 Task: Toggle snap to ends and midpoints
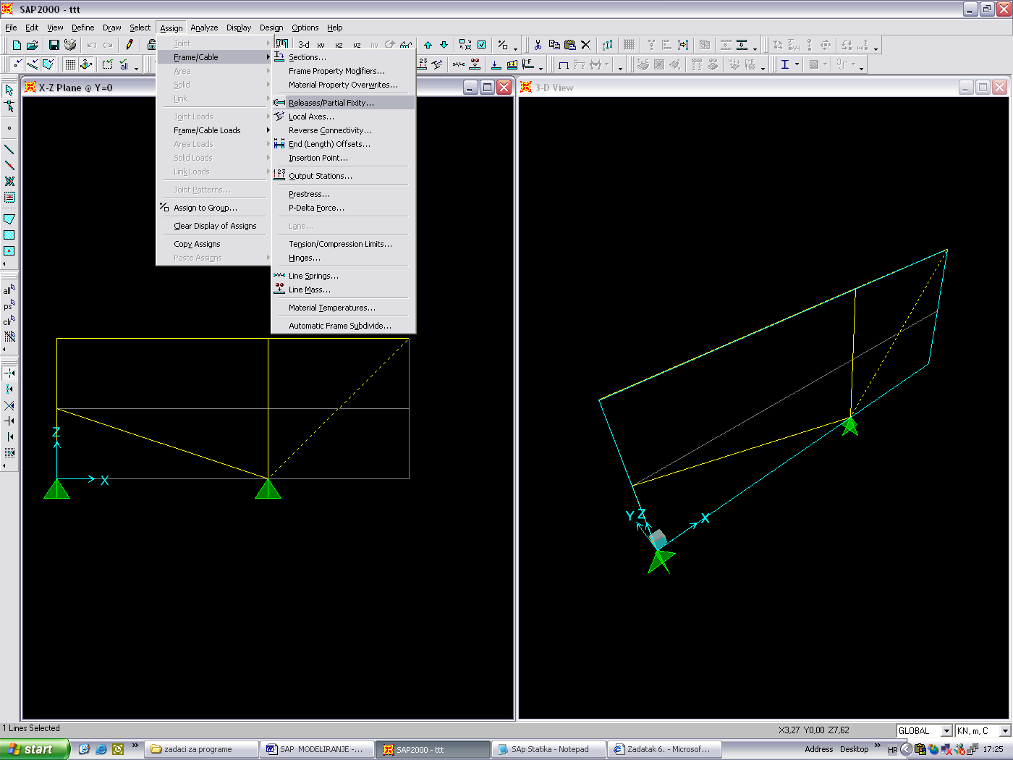9,389
